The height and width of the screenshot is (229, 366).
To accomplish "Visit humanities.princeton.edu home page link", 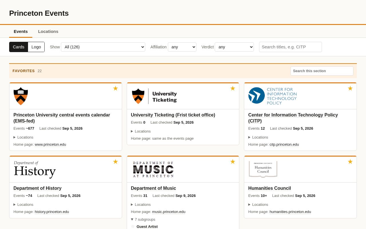I will coord(290,212).
